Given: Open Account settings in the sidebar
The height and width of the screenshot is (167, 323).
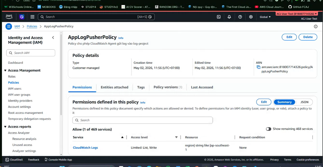Looking at the screenshot, I should 19,107.
